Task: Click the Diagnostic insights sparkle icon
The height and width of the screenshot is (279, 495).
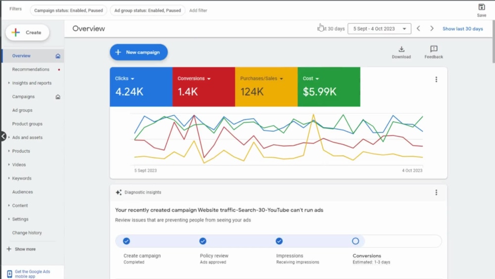Action: pyautogui.click(x=118, y=192)
